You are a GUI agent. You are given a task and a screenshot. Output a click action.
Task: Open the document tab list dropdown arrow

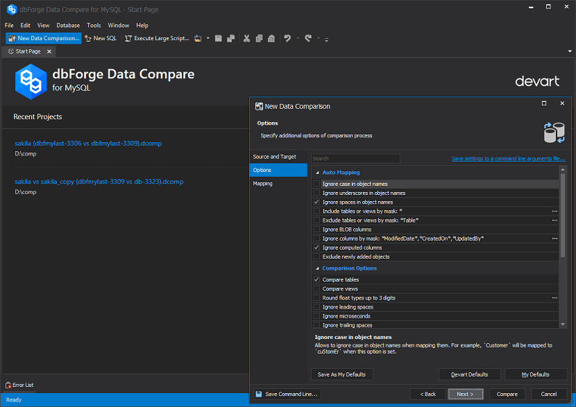(x=570, y=51)
